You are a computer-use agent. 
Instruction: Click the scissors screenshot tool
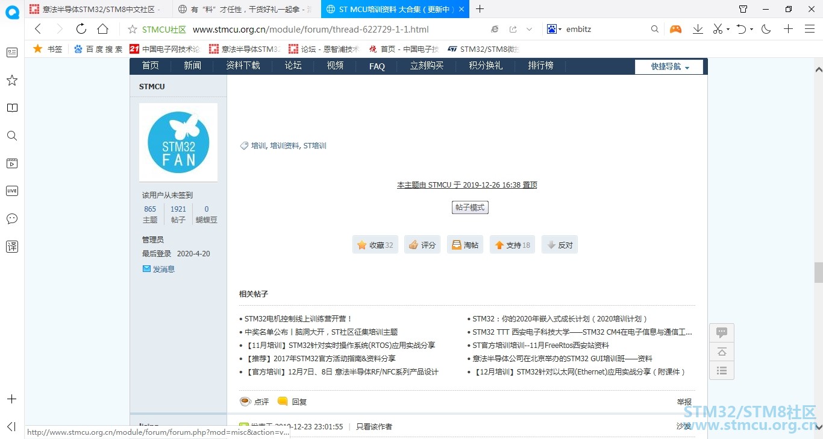pyautogui.click(x=718, y=29)
